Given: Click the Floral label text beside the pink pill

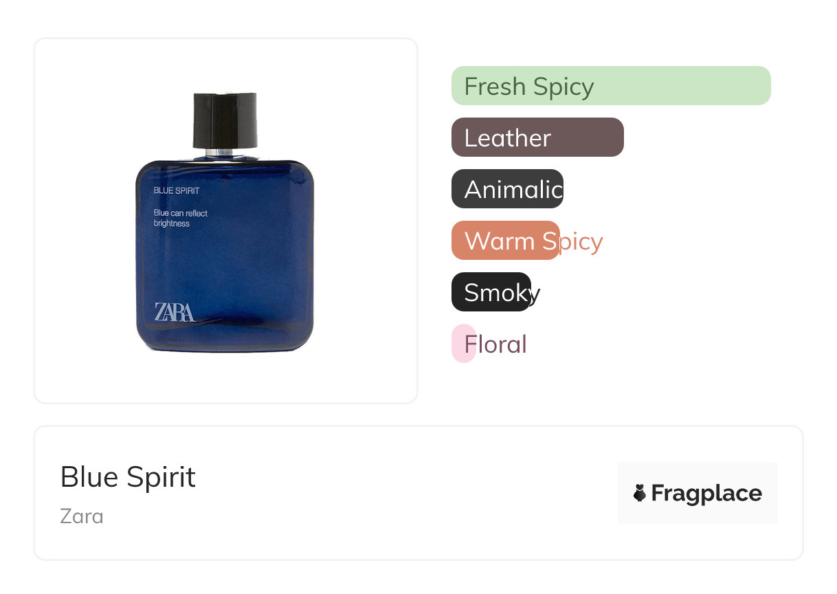Looking at the screenshot, I should click(495, 344).
